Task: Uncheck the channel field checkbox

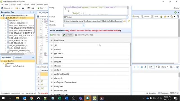Action: coord(51,66)
